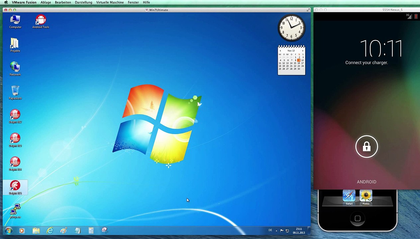Open the VMware Fusion menu
Screen dimensions: 420x239
pos(24,2)
